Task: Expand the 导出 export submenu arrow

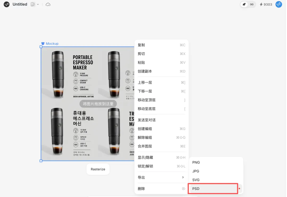Action: tap(183, 177)
